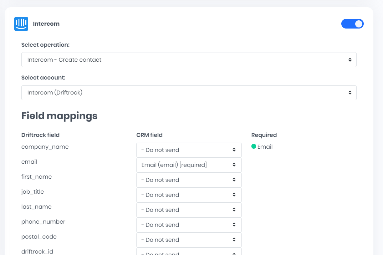383x255 pixels.
Task: Open postal_code CRM field dropdown
Action: click(x=189, y=240)
